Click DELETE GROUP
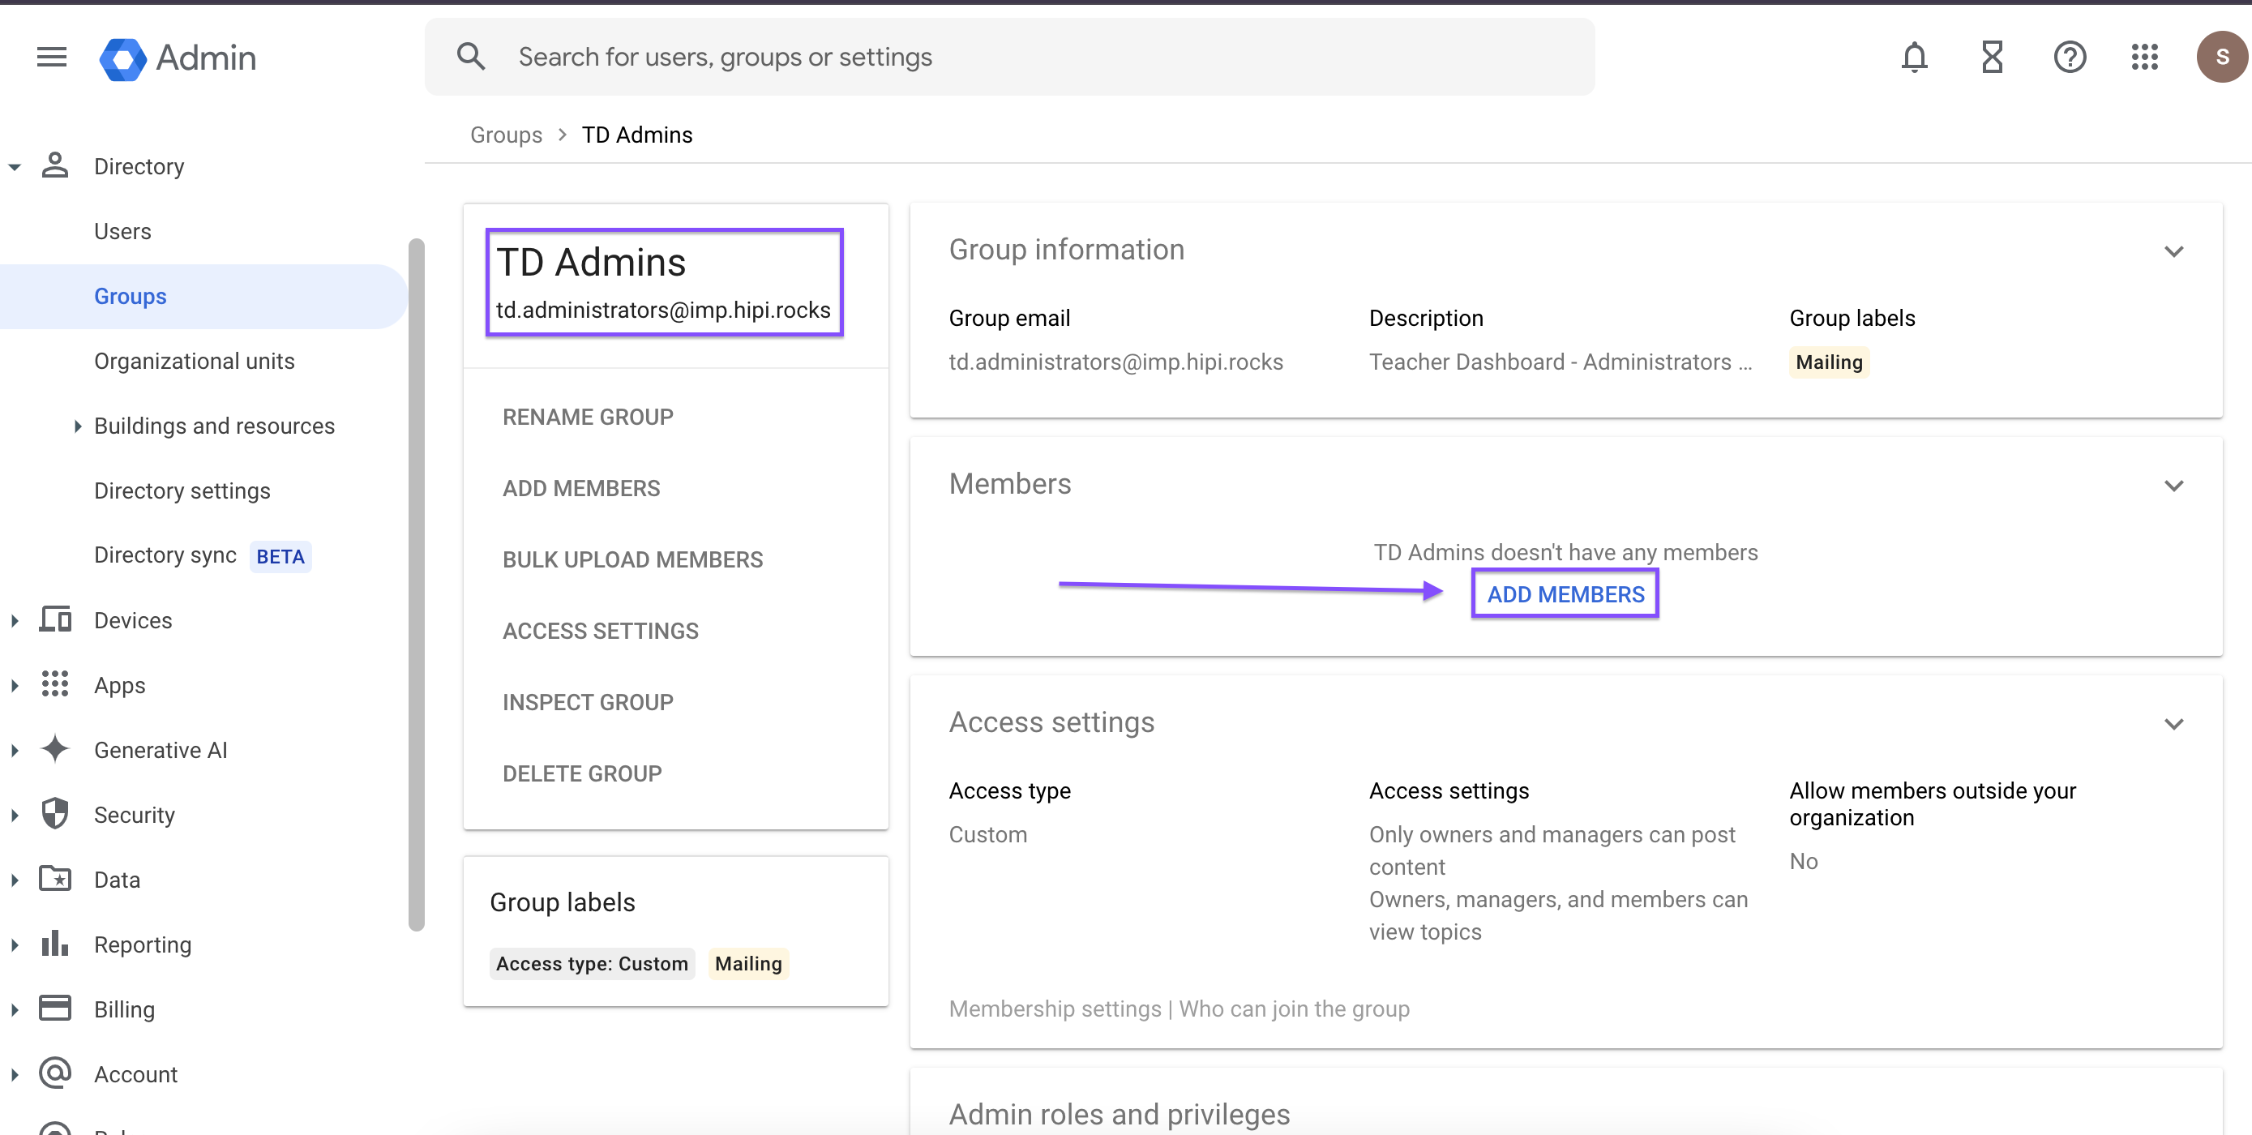2252x1135 pixels. click(581, 773)
